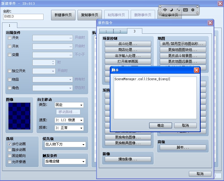Open second 开关 selector ellipsis field
Screen dimensions: 224x181
click(x=53, y=46)
